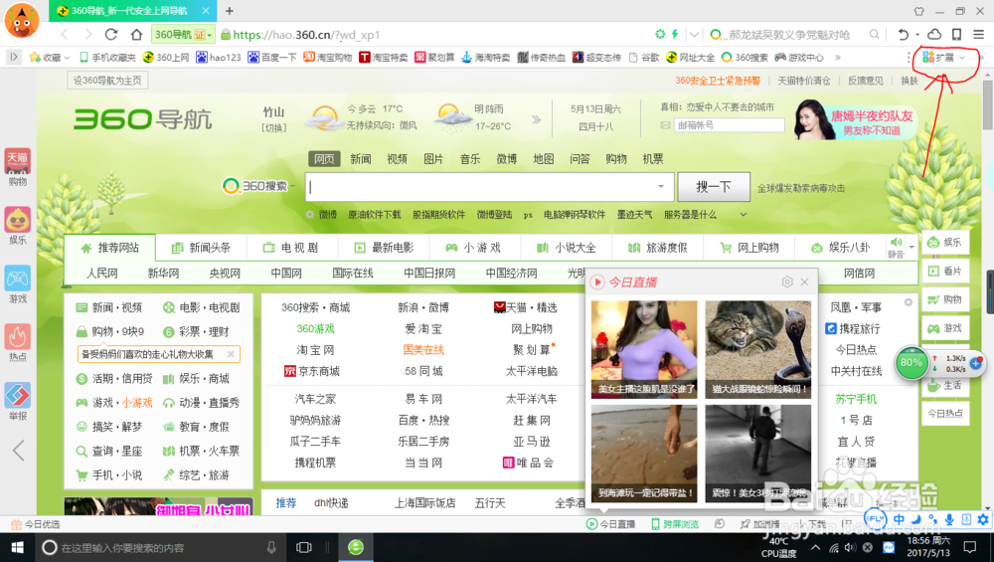The width and height of the screenshot is (994, 562).
Task: Click 娱乐 left sidebar icon
Action: [18, 226]
